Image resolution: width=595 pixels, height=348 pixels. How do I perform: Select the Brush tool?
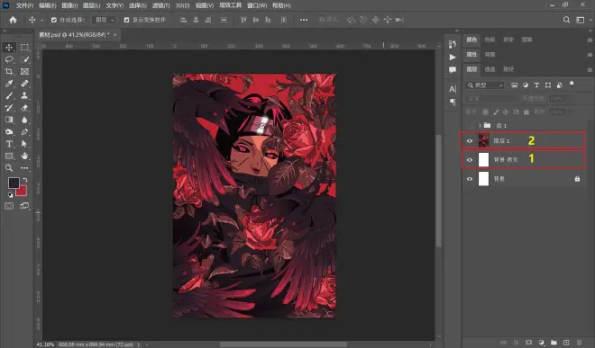(x=9, y=96)
